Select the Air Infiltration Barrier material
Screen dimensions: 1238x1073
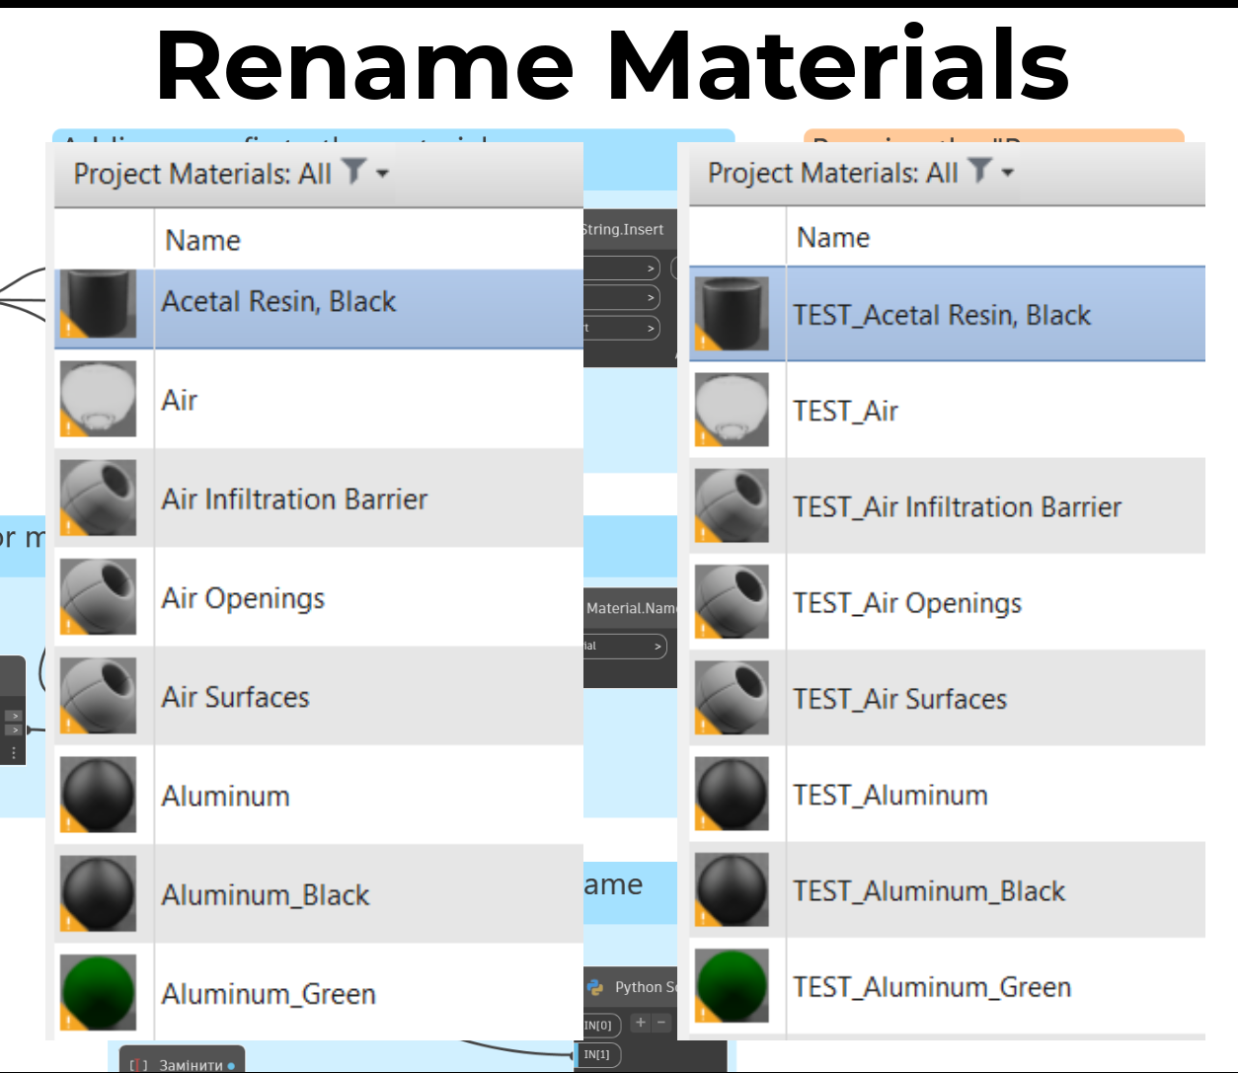(x=294, y=499)
